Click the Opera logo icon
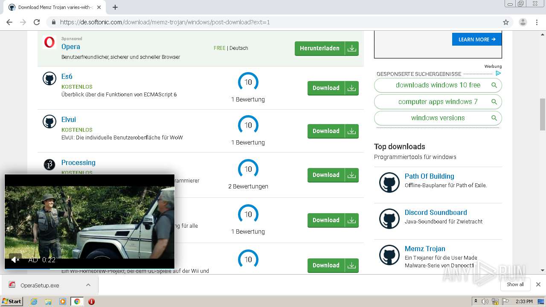Image resolution: width=546 pixels, height=307 pixels. click(49, 42)
